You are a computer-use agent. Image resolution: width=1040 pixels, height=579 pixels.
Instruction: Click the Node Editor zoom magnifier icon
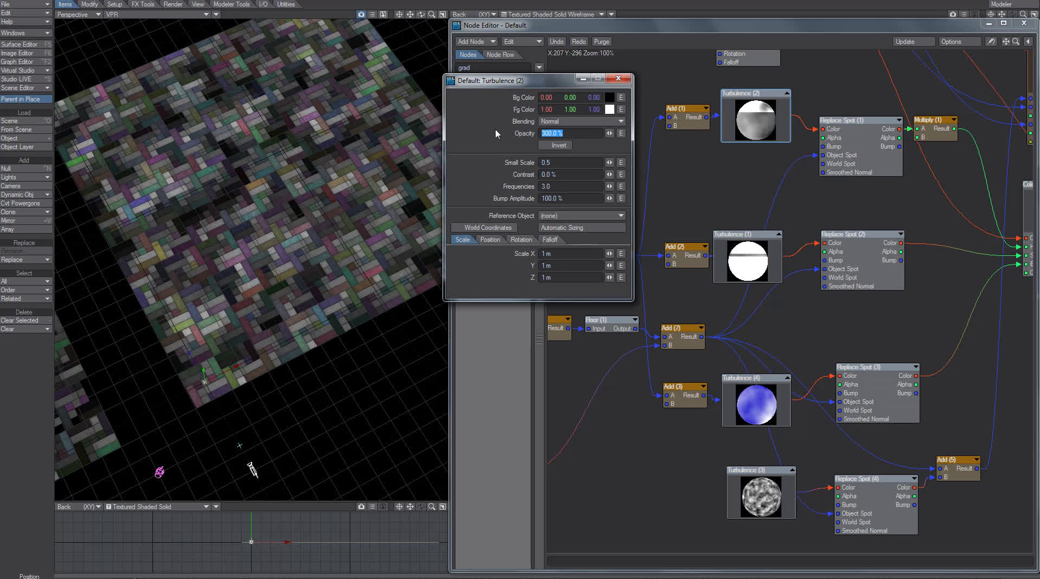1016,42
